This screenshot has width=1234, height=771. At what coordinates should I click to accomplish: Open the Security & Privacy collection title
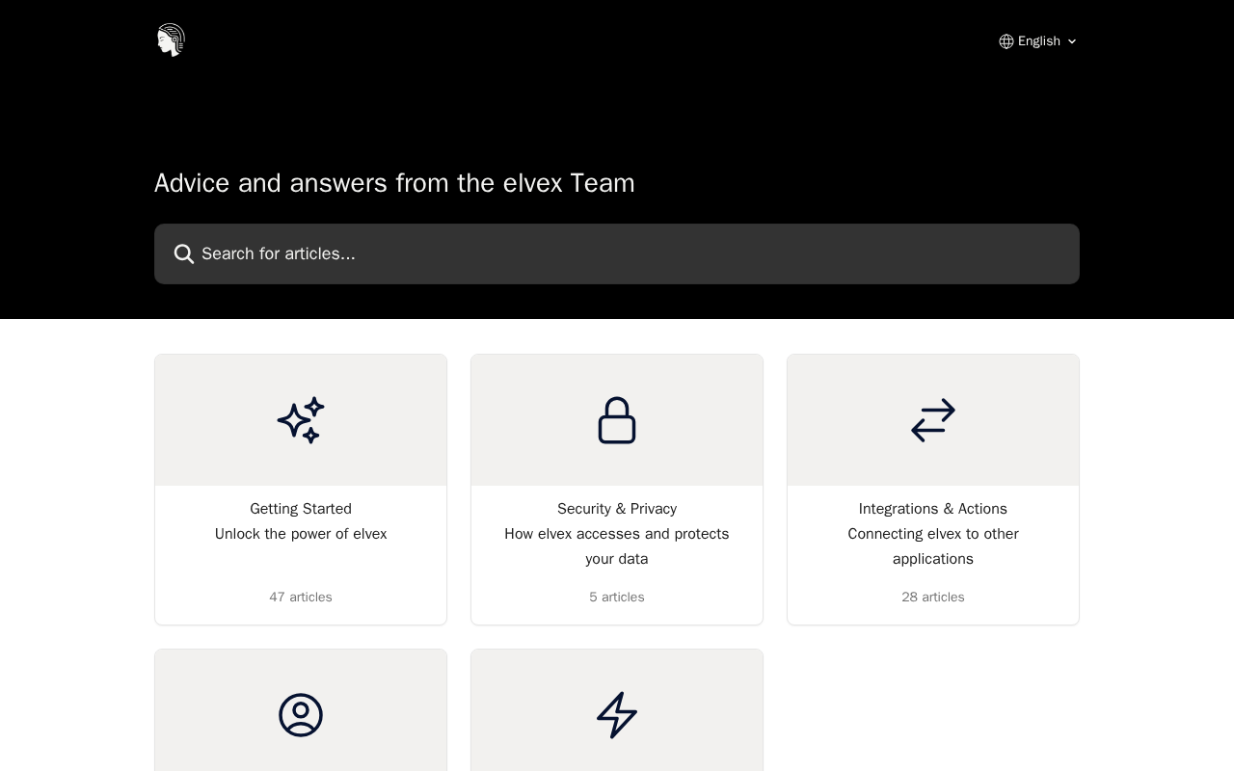click(617, 509)
